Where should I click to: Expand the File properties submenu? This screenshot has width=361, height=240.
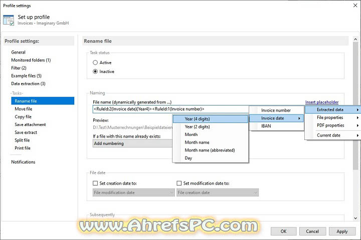[x=332, y=117]
